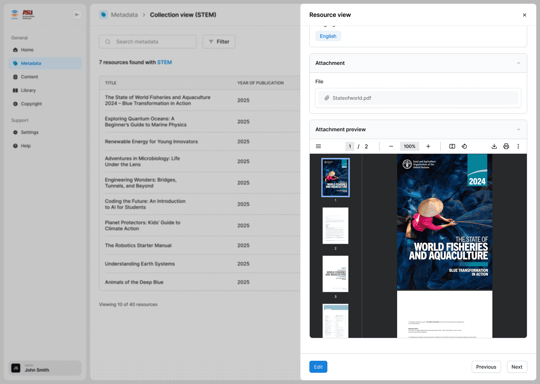The image size is (540, 384).
Task: Open 'Exploring Quantum Oceans' row
Action: pos(200,121)
